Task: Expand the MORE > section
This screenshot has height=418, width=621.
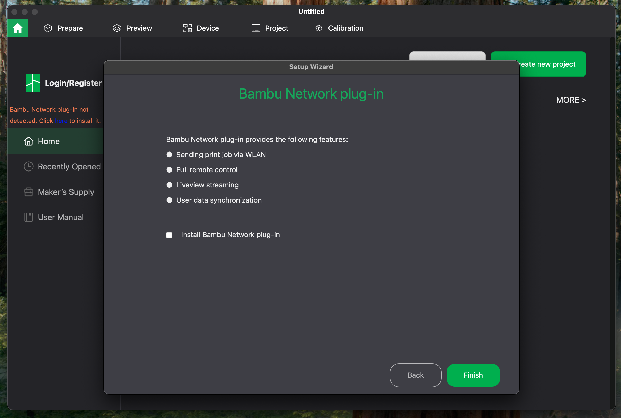Action: [571, 100]
